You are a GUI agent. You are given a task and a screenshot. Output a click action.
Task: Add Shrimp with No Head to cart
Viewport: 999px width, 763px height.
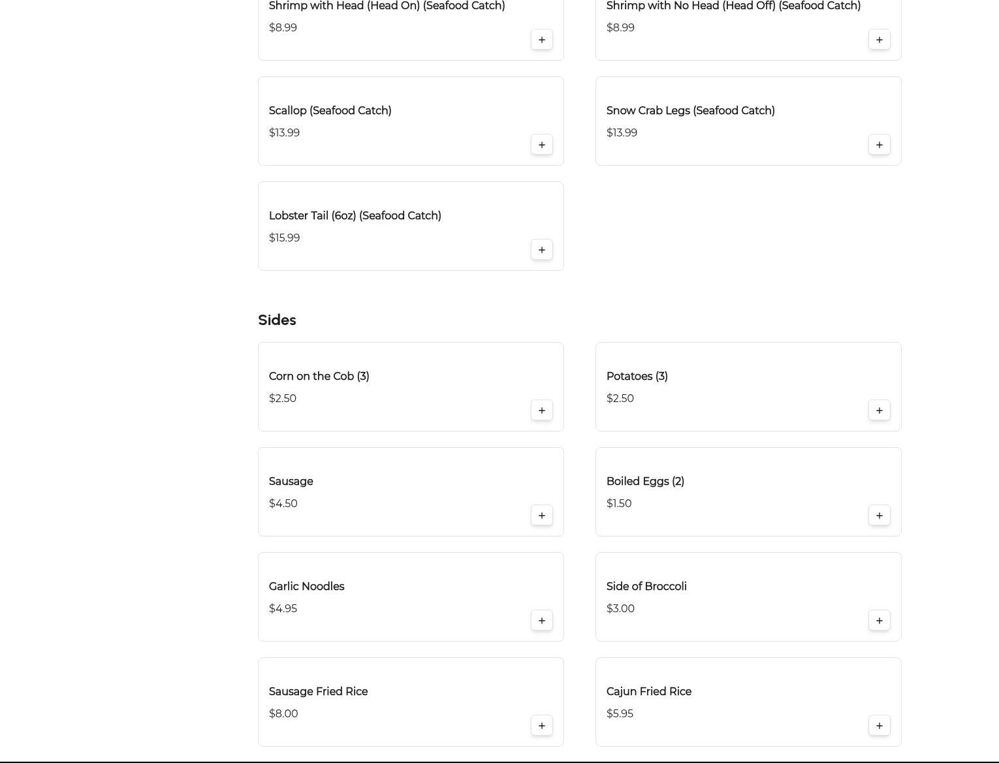point(879,40)
